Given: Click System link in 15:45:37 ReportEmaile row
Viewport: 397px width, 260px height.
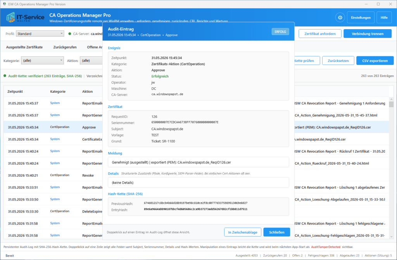Looking at the screenshot, I should tap(55, 103).
